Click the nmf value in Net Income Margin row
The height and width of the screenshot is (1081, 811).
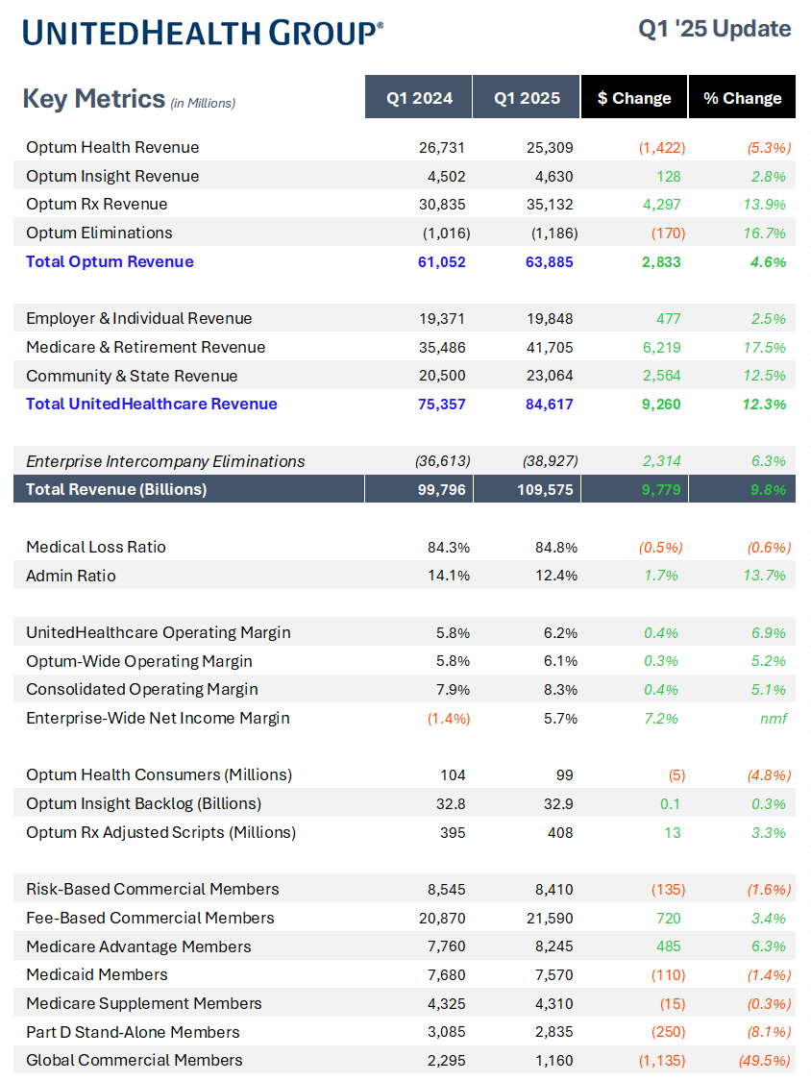pyautogui.click(x=774, y=717)
